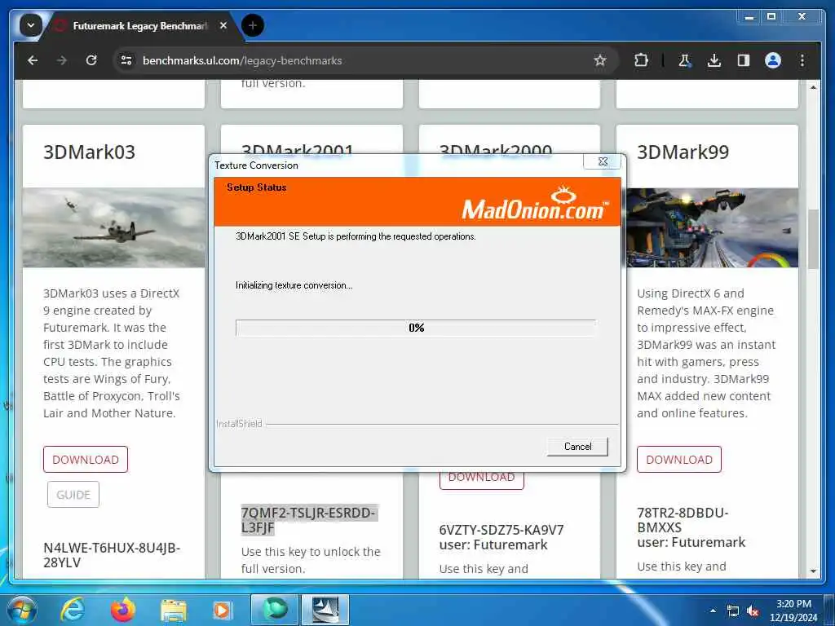Close the Texture Conversion dialog
Viewport: 835px width, 626px height.
click(603, 161)
